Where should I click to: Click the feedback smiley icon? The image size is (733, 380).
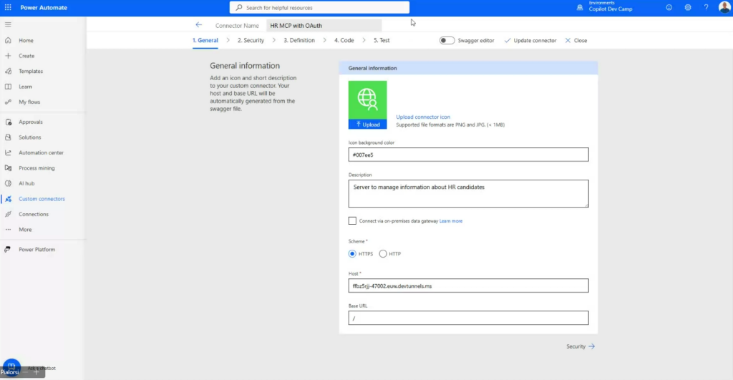click(x=669, y=7)
